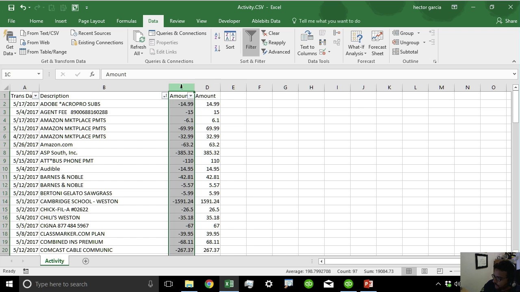
Task: Expand the Group dropdown arrow
Action: [418, 33]
